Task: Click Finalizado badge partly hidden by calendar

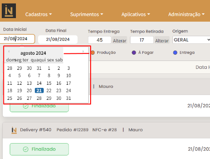Action: tap(39, 108)
